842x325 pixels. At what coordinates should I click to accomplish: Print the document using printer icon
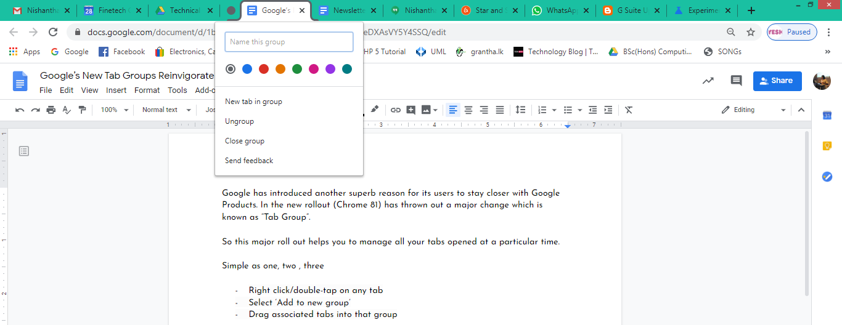[51, 110]
